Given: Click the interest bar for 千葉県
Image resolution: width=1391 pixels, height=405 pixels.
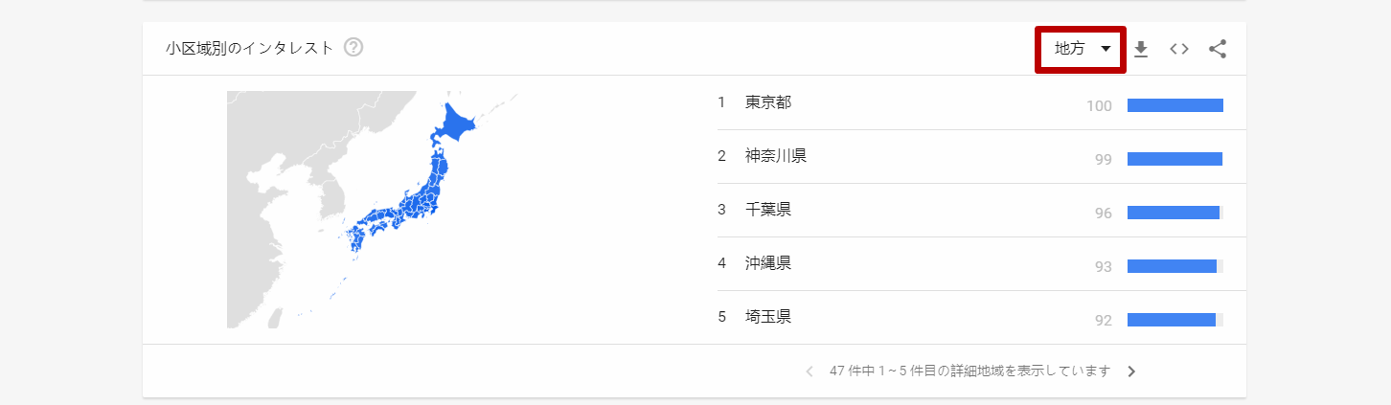Looking at the screenshot, I should (x=1174, y=213).
